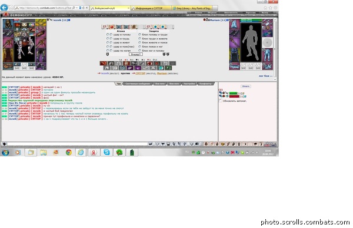Click the round shield slot on Muriam's equipment
353x228 pixels.
[x=268, y=42]
